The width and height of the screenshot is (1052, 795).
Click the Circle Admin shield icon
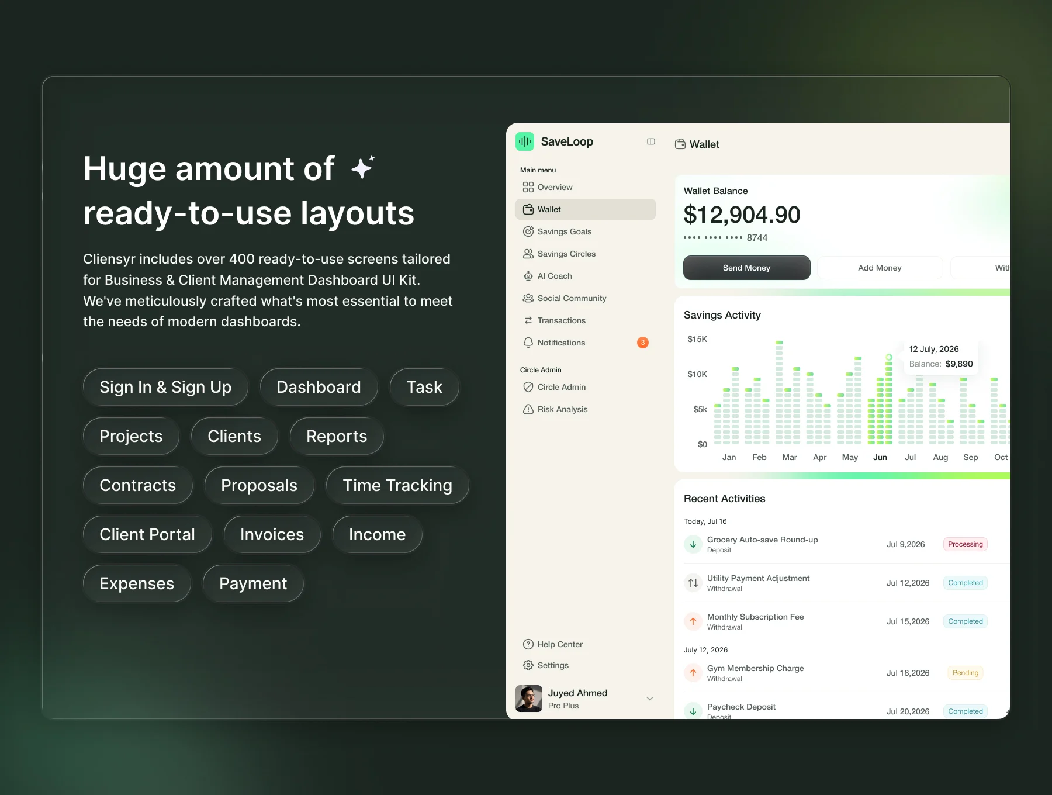(528, 387)
